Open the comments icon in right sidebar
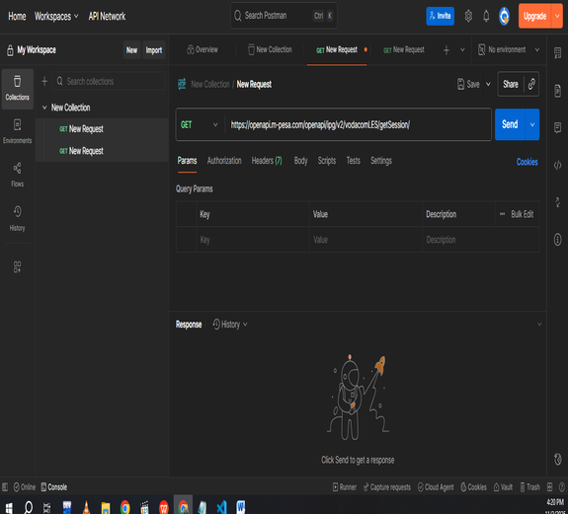Image resolution: width=568 pixels, height=514 pixels. 557,127
